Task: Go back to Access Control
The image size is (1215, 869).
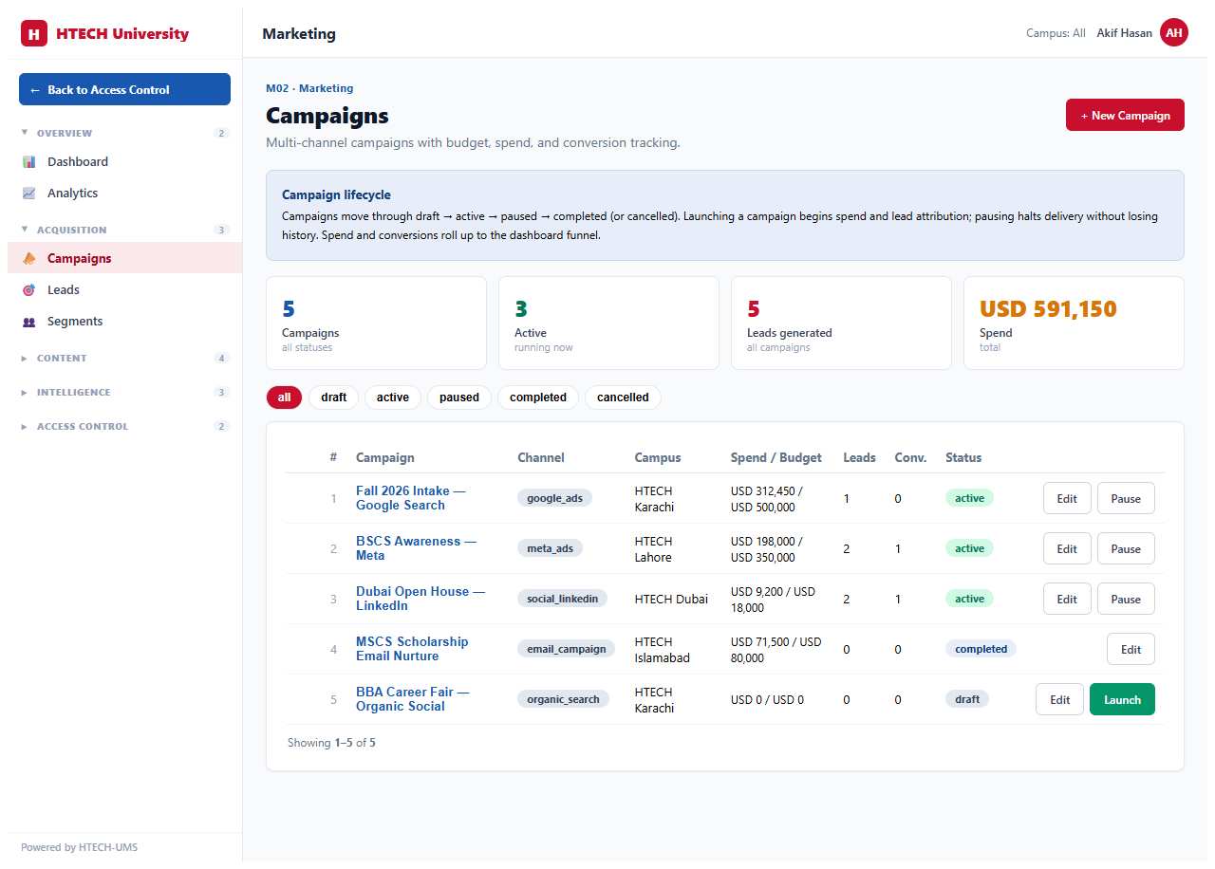Action: (x=124, y=89)
